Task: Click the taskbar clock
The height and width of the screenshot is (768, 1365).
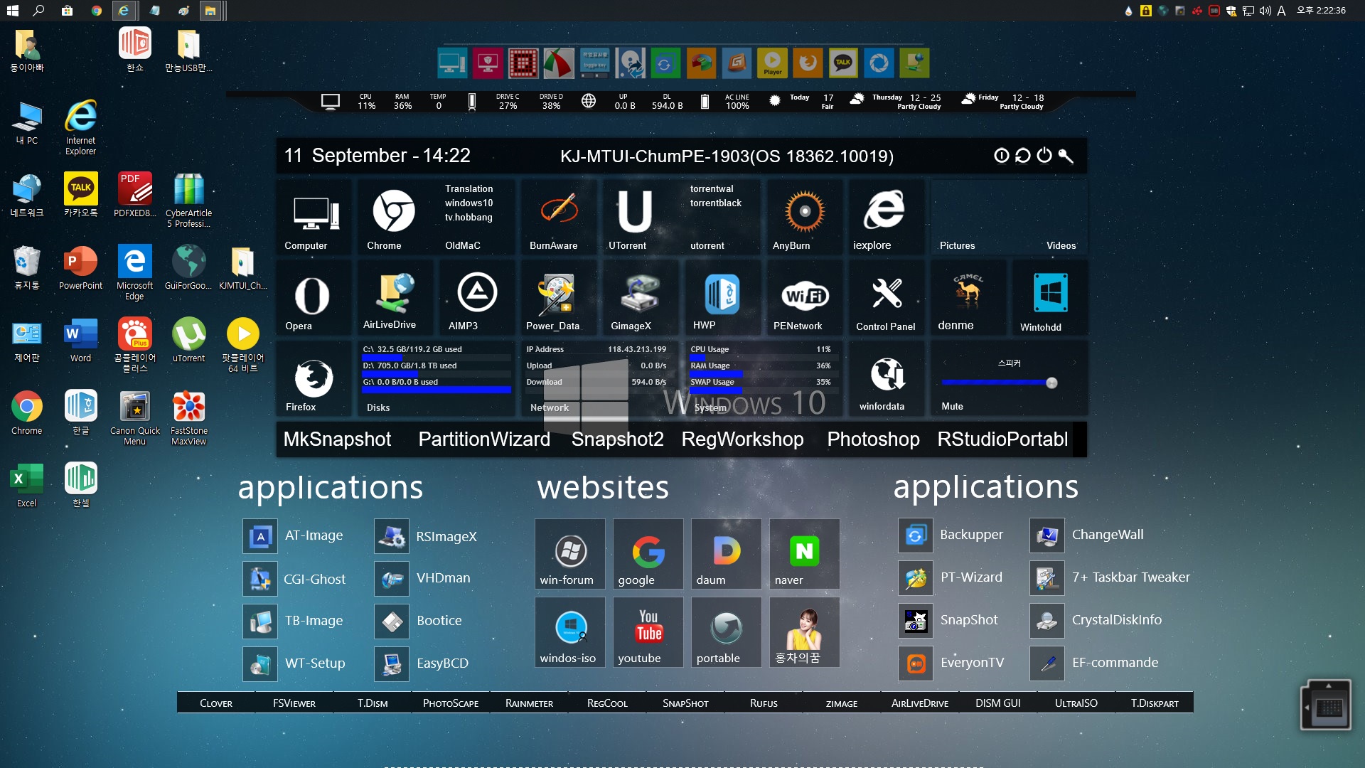Action: pos(1321,11)
